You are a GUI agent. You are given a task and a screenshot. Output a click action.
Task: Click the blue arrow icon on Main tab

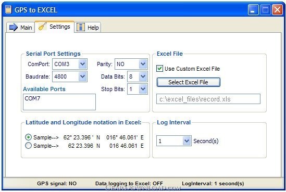[14, 28]
